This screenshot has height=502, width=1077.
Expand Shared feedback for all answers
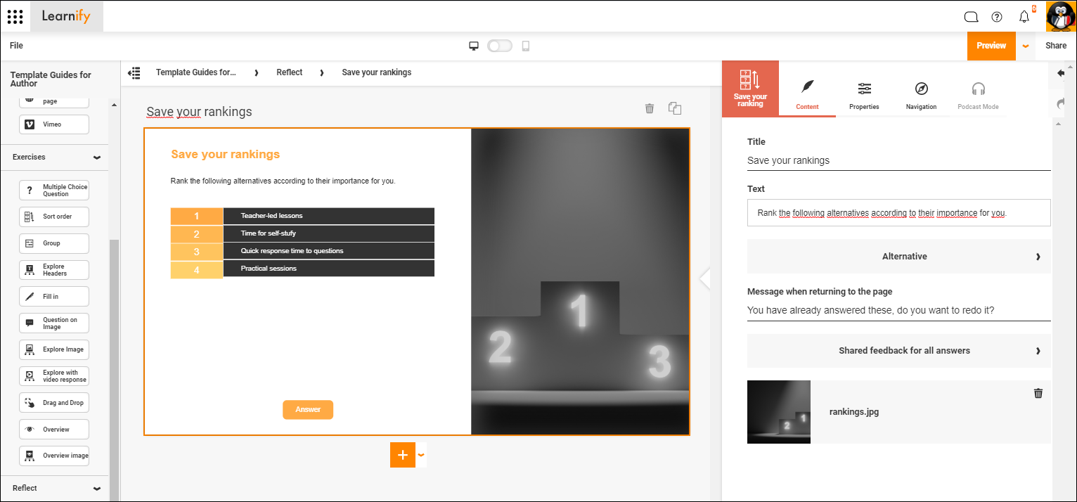coord(898,350)
